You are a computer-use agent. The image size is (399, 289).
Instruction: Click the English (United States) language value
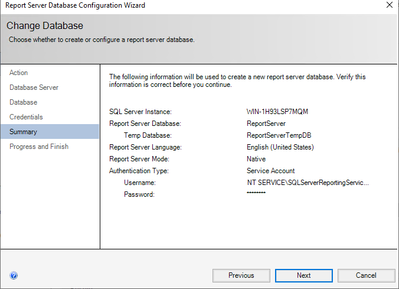tap(280, 147)
